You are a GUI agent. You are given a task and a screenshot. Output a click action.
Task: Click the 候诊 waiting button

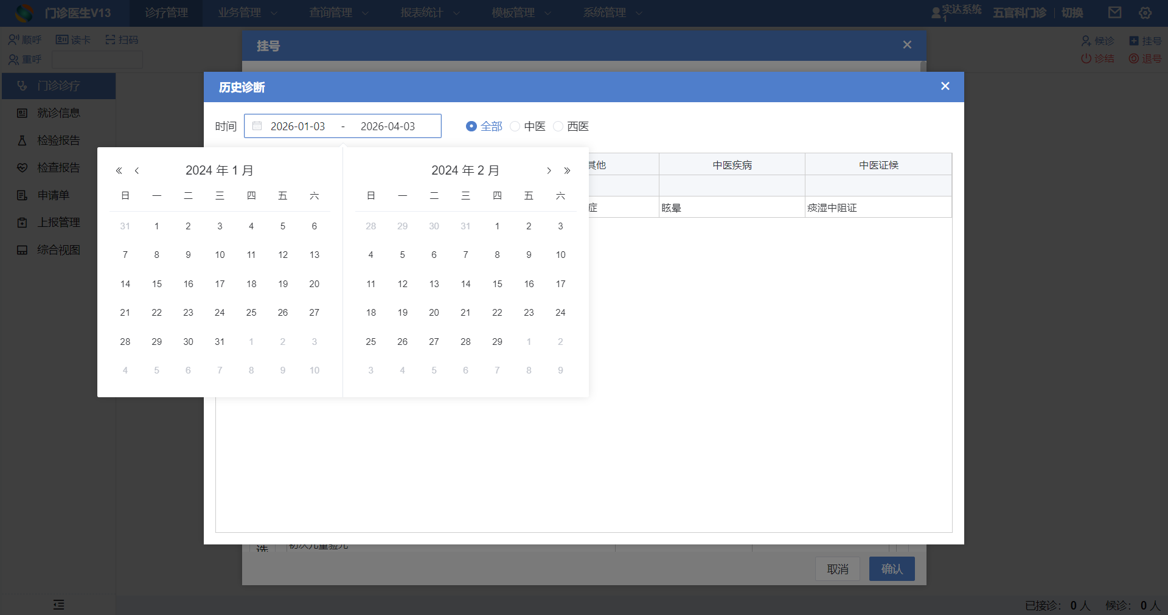1097,41
